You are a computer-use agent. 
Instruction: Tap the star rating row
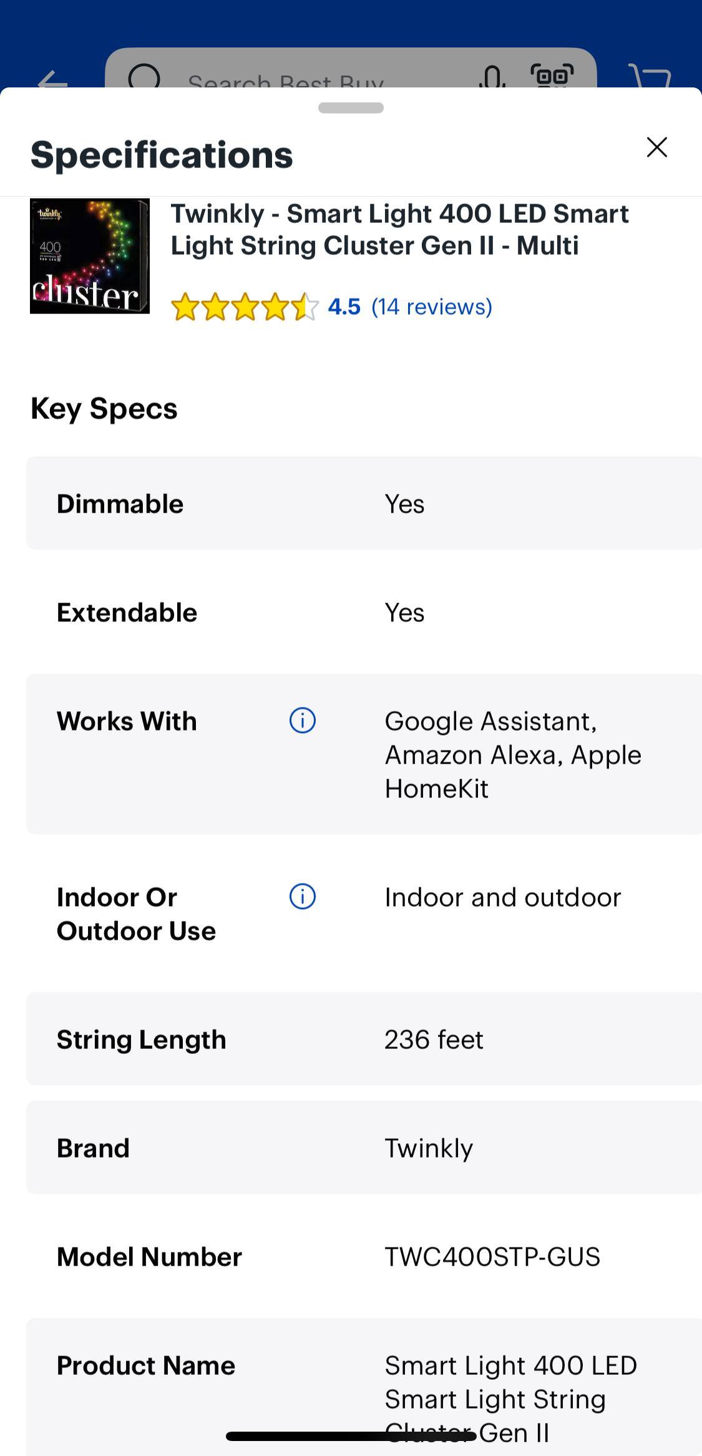point(245,307)
